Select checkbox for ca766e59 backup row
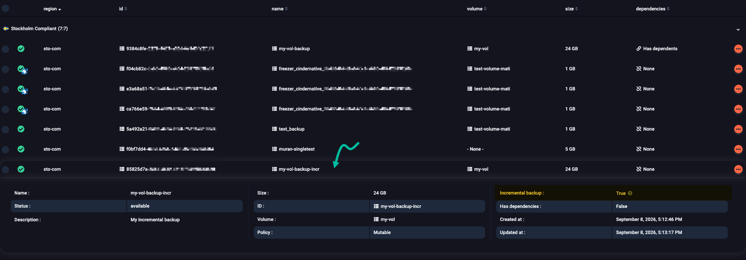Image resolution: width=746 pixels, height=260 pixels. click(x=5, y=109)
